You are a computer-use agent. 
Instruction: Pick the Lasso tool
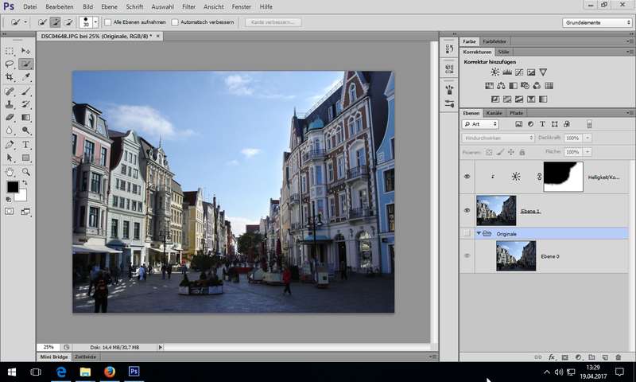[10, 64]
